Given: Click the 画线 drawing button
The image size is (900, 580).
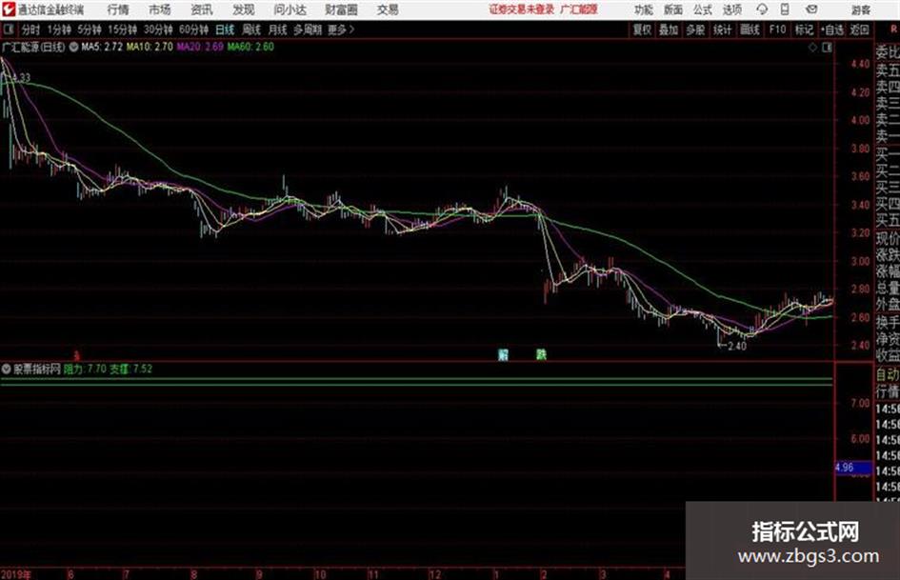Looking at the screenshot, I should 750,30.
